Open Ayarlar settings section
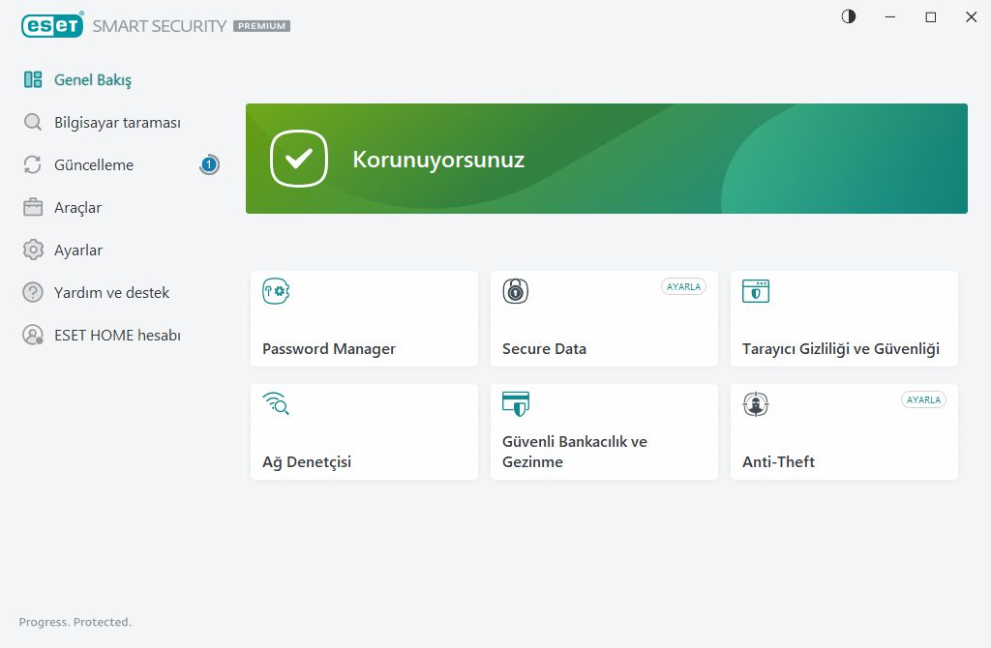991x648 pixels. (x=77, y=250)
